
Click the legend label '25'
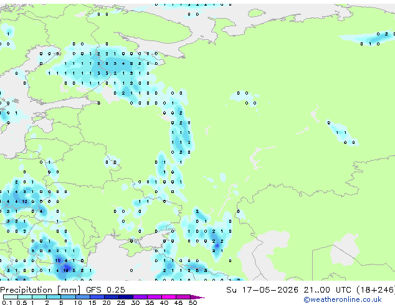pos(121,303)
